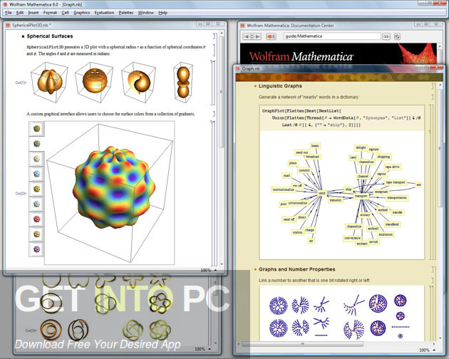Click the Out[1] label in SphericalPlot3D notebook
The width and height of the screenshot is (449, 359).
pos(21,83)
